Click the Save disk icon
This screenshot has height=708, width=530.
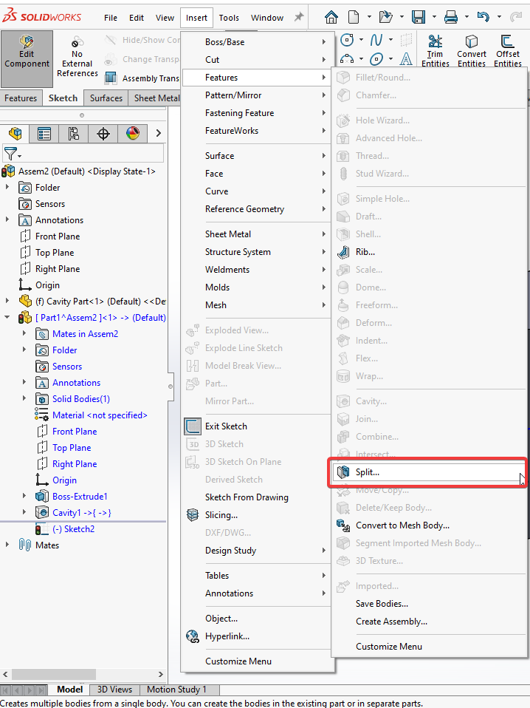click(418, 17)
